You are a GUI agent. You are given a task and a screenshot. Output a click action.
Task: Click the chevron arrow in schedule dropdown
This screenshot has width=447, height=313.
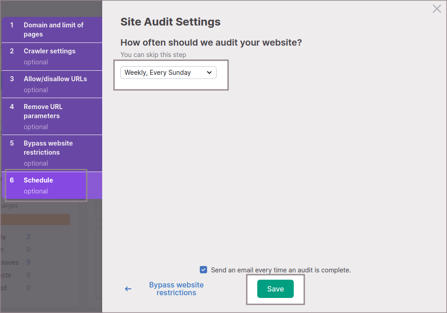pos(209,73)
